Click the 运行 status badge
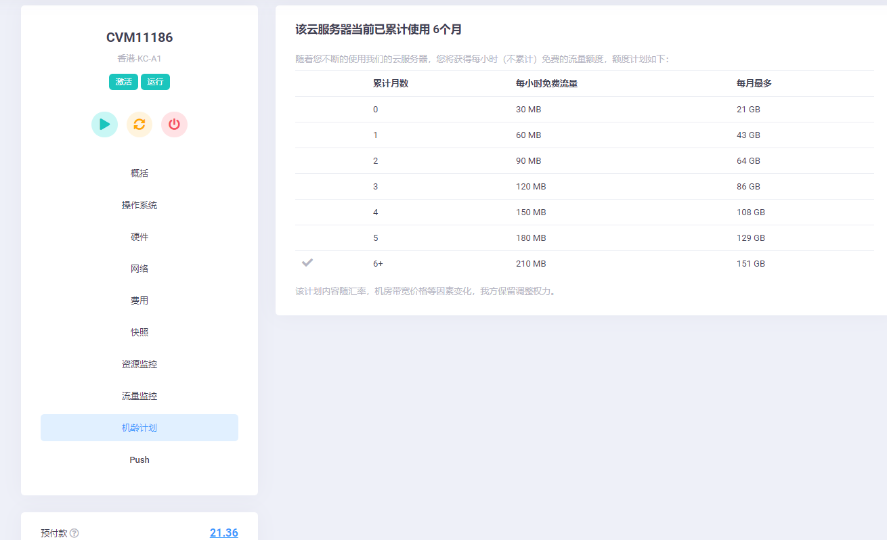The height and width of the screenshot is (540, 887). tap(155, 82)
